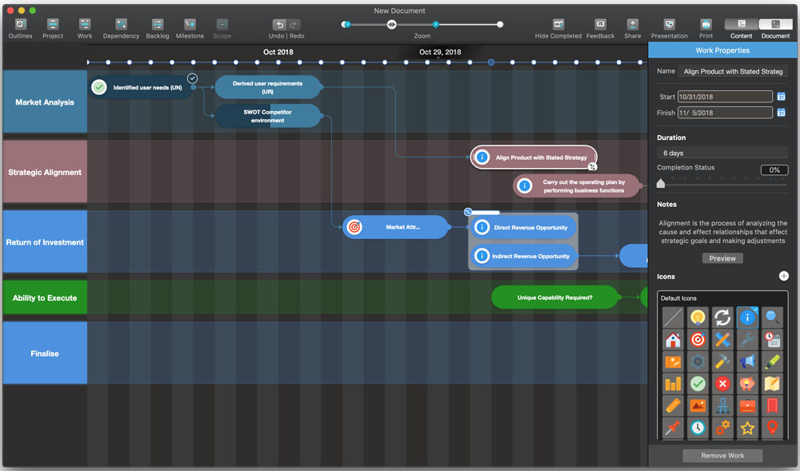Viewport: 800px width, 471px height.
Task: Select the Dependency tool
Action: 121,25
